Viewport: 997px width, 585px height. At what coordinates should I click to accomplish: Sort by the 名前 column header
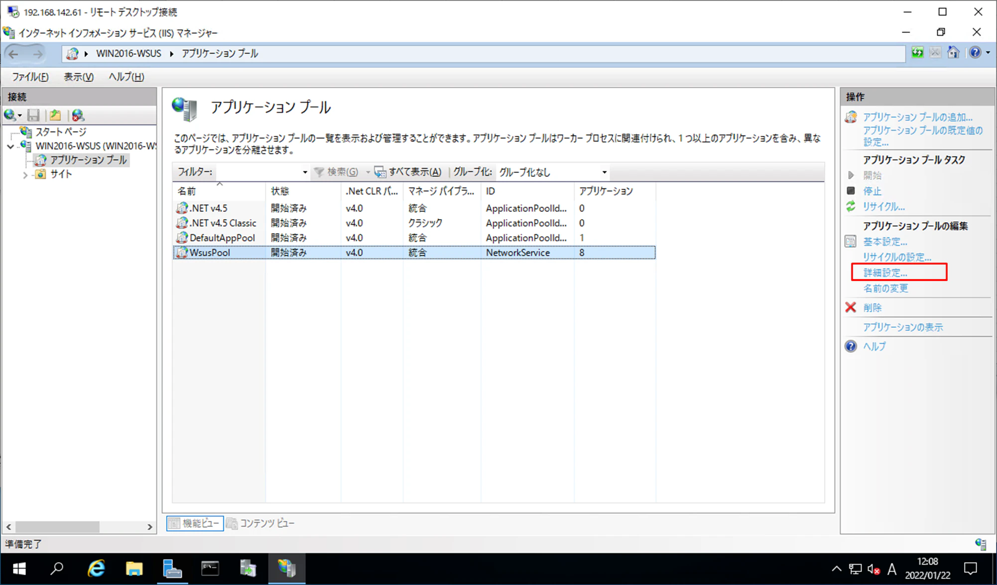[x=219, y=191]
